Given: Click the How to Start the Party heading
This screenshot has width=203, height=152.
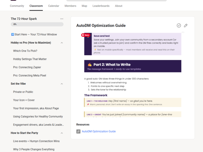Looking at the screenshot, I should [24, 133].
